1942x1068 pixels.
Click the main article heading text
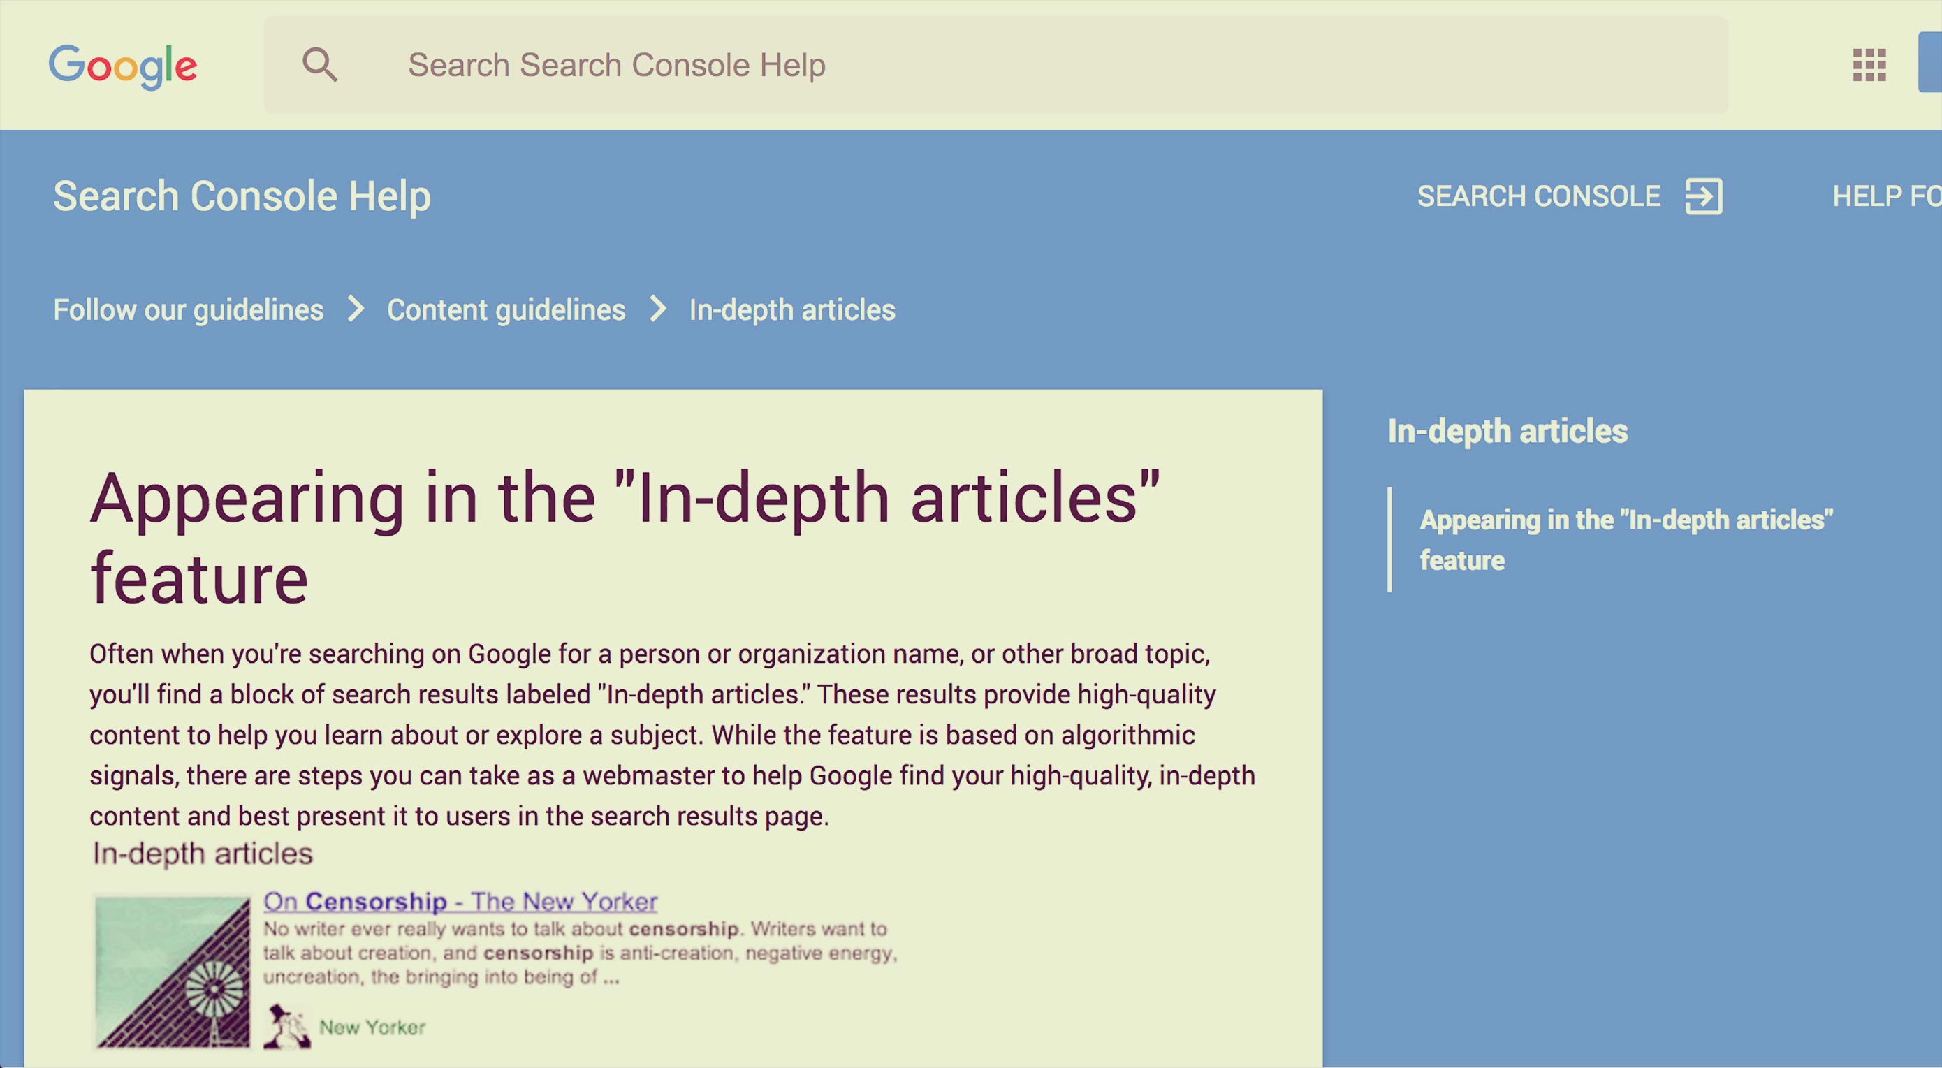625,537
